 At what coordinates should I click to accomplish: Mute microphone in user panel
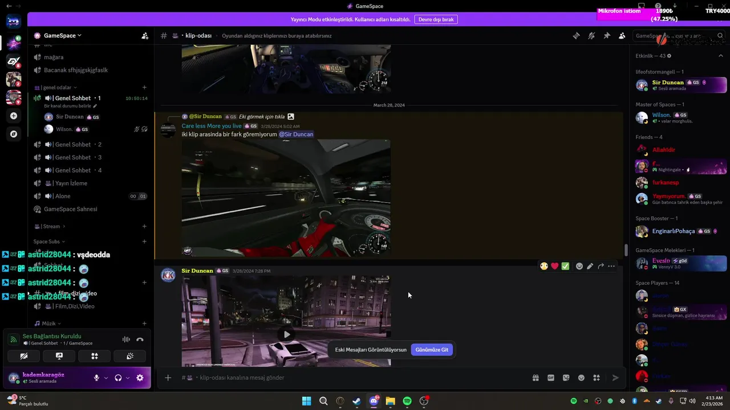click(96, 378)
